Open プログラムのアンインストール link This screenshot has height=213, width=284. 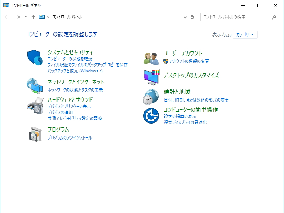[70, 138]
